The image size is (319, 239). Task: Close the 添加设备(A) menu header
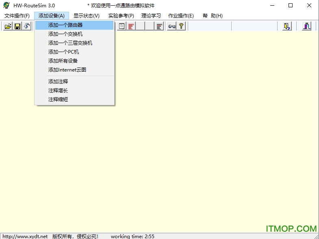click(x=52, y=16)
